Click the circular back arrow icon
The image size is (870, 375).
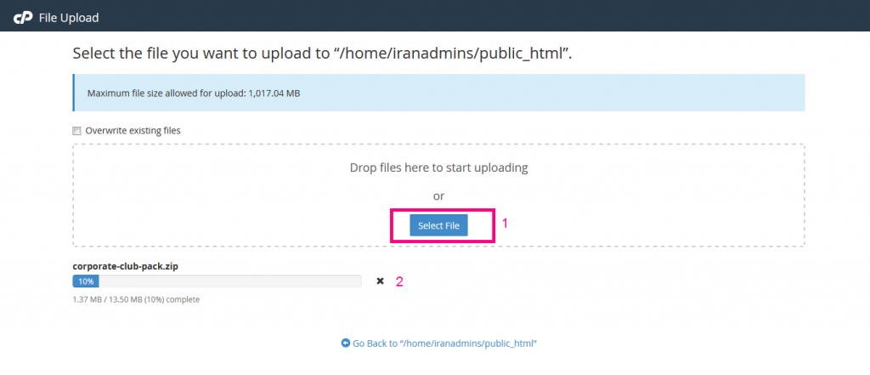[x=345, y=344]
